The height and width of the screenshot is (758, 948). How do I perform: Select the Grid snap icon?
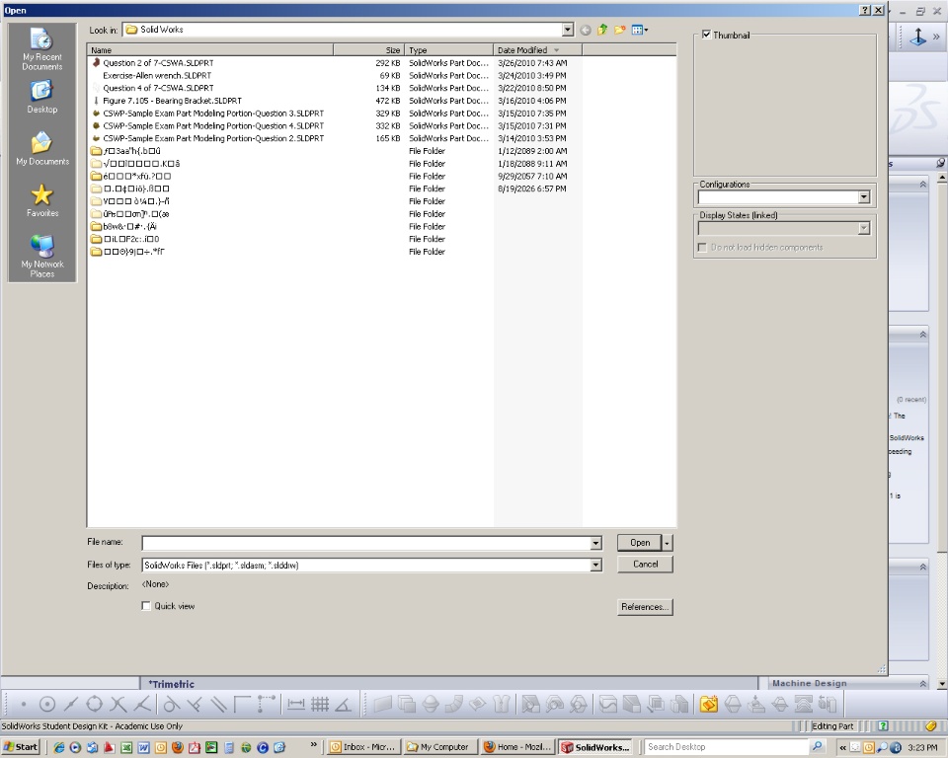coord(320,704)
